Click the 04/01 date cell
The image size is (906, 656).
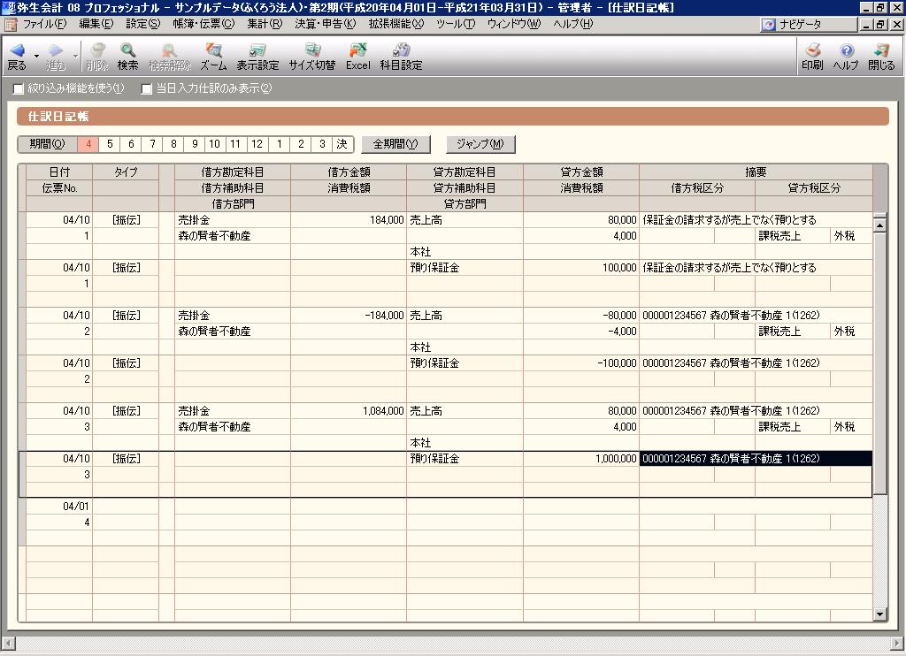[59, 507]
